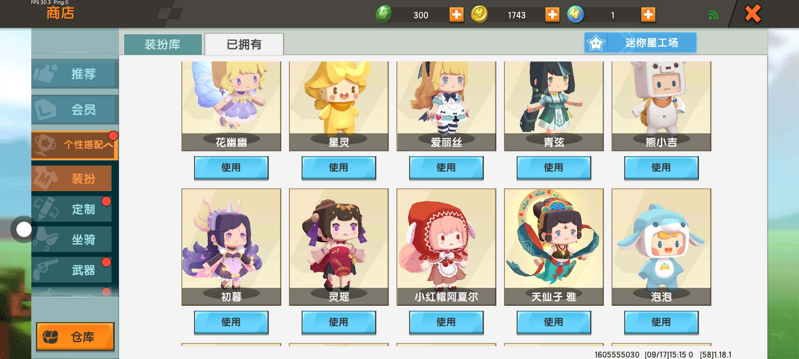Collapse the 个性搭配 category
Image resolution: width=799 pixels, height=359 pixels.
pos(75,145)
